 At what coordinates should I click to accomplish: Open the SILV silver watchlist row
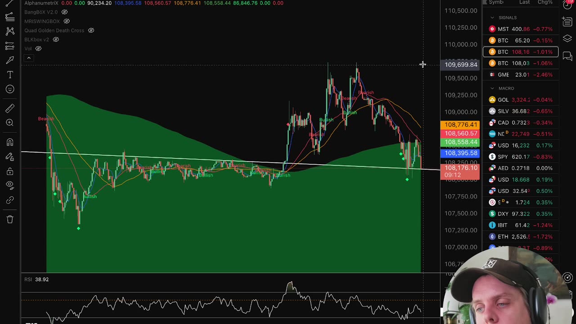coord(521,111)
